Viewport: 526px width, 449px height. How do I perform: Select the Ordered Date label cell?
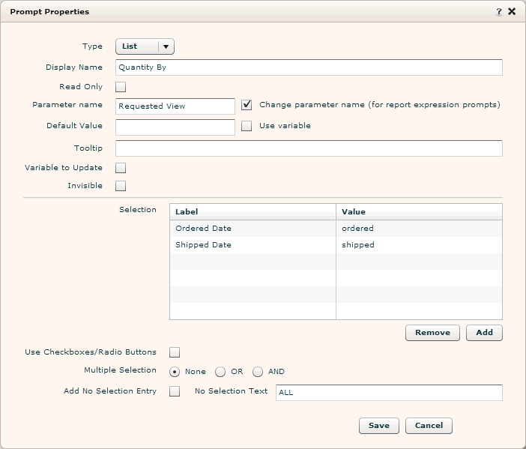click(253, 228)
